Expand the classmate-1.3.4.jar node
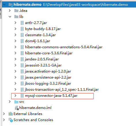The width and height of the screenshot is (136, 126). [x=16, y=35]
